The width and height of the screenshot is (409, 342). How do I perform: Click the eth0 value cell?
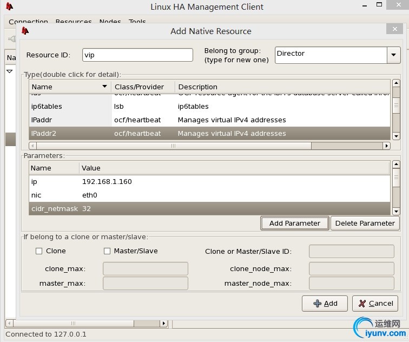pos(90,195)
